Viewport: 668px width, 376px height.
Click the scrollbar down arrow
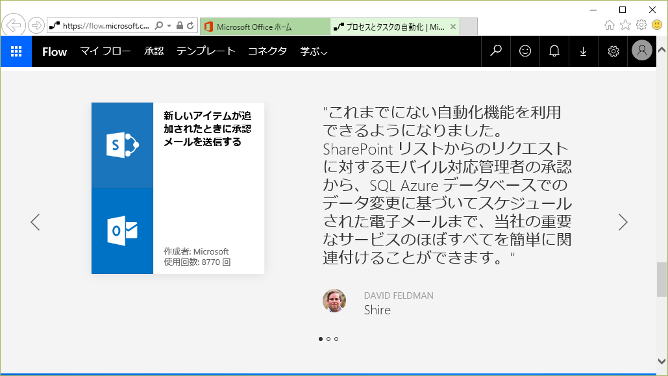[x=662, y=361]
